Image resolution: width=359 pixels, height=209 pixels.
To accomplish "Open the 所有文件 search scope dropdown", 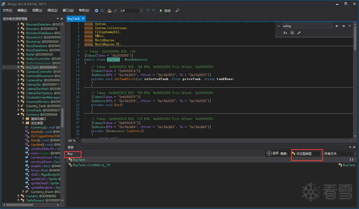I will (340, 153).
